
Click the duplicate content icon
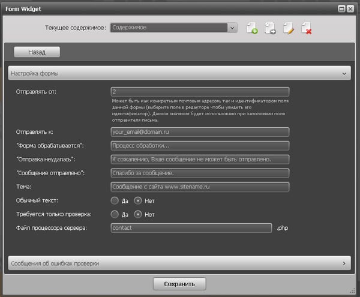point(270,28)
